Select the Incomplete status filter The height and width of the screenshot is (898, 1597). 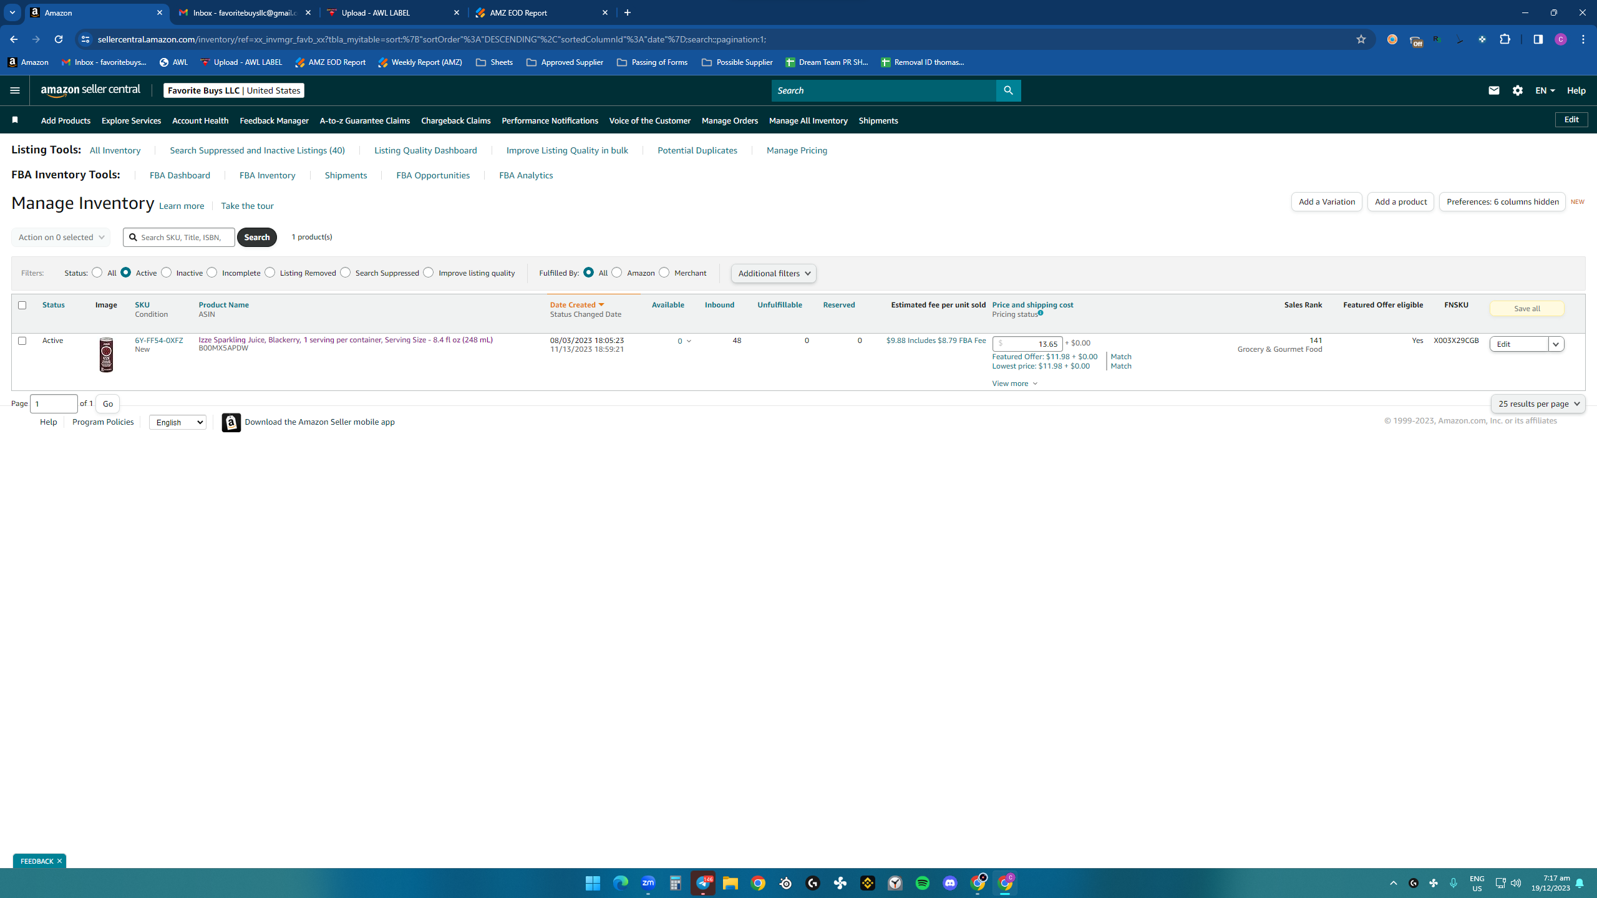(x=212, y=273)
